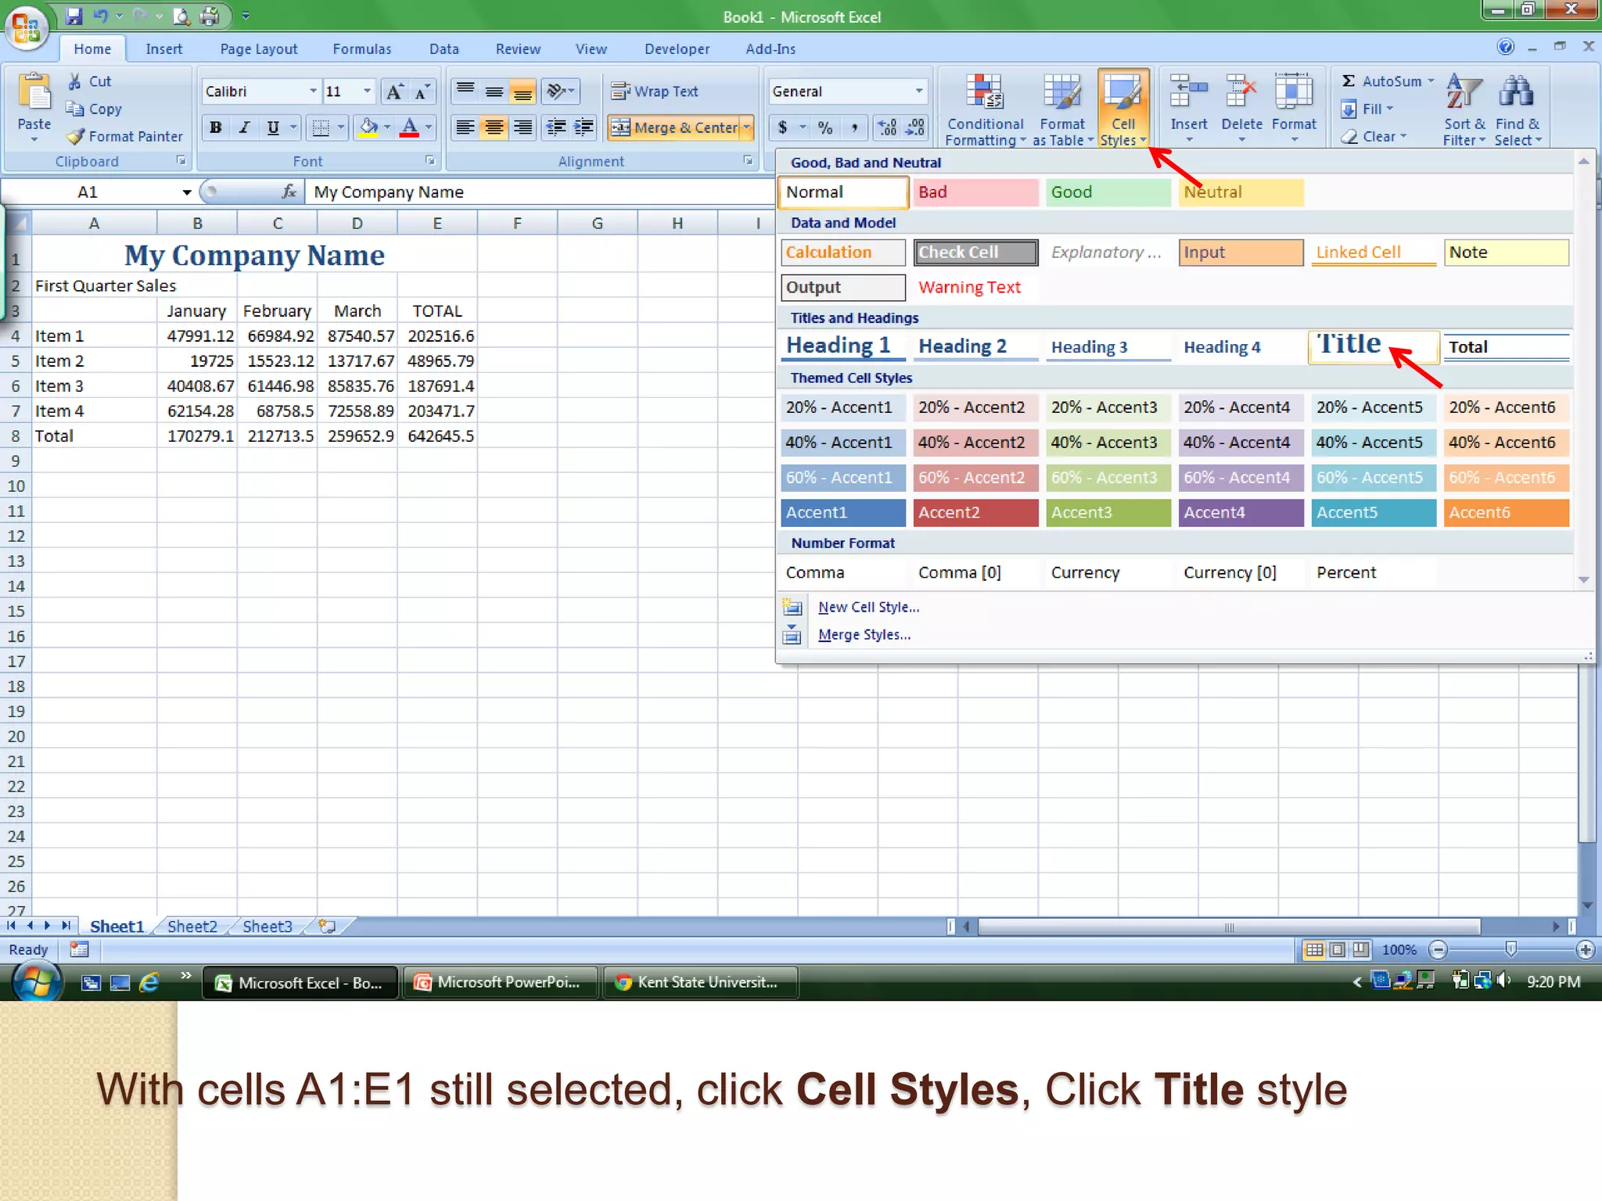
Task: Switch to Page Layout view in status bar
Action: (x=1338, y=949)
